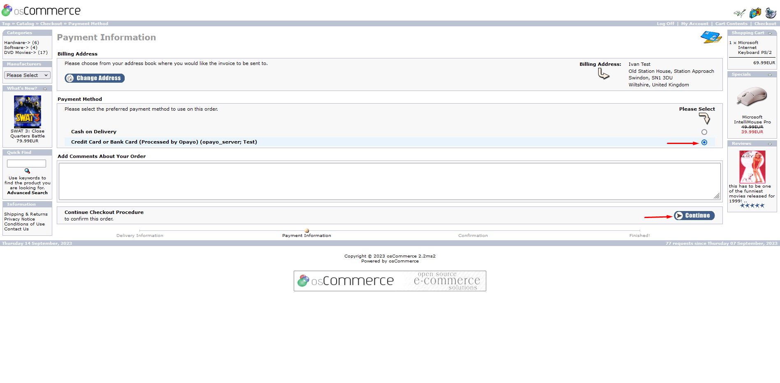Image resolution: width=780 pixels, height=383 pixels.
Task: Click in Quick Find search field
Action: tap(26, 164)
